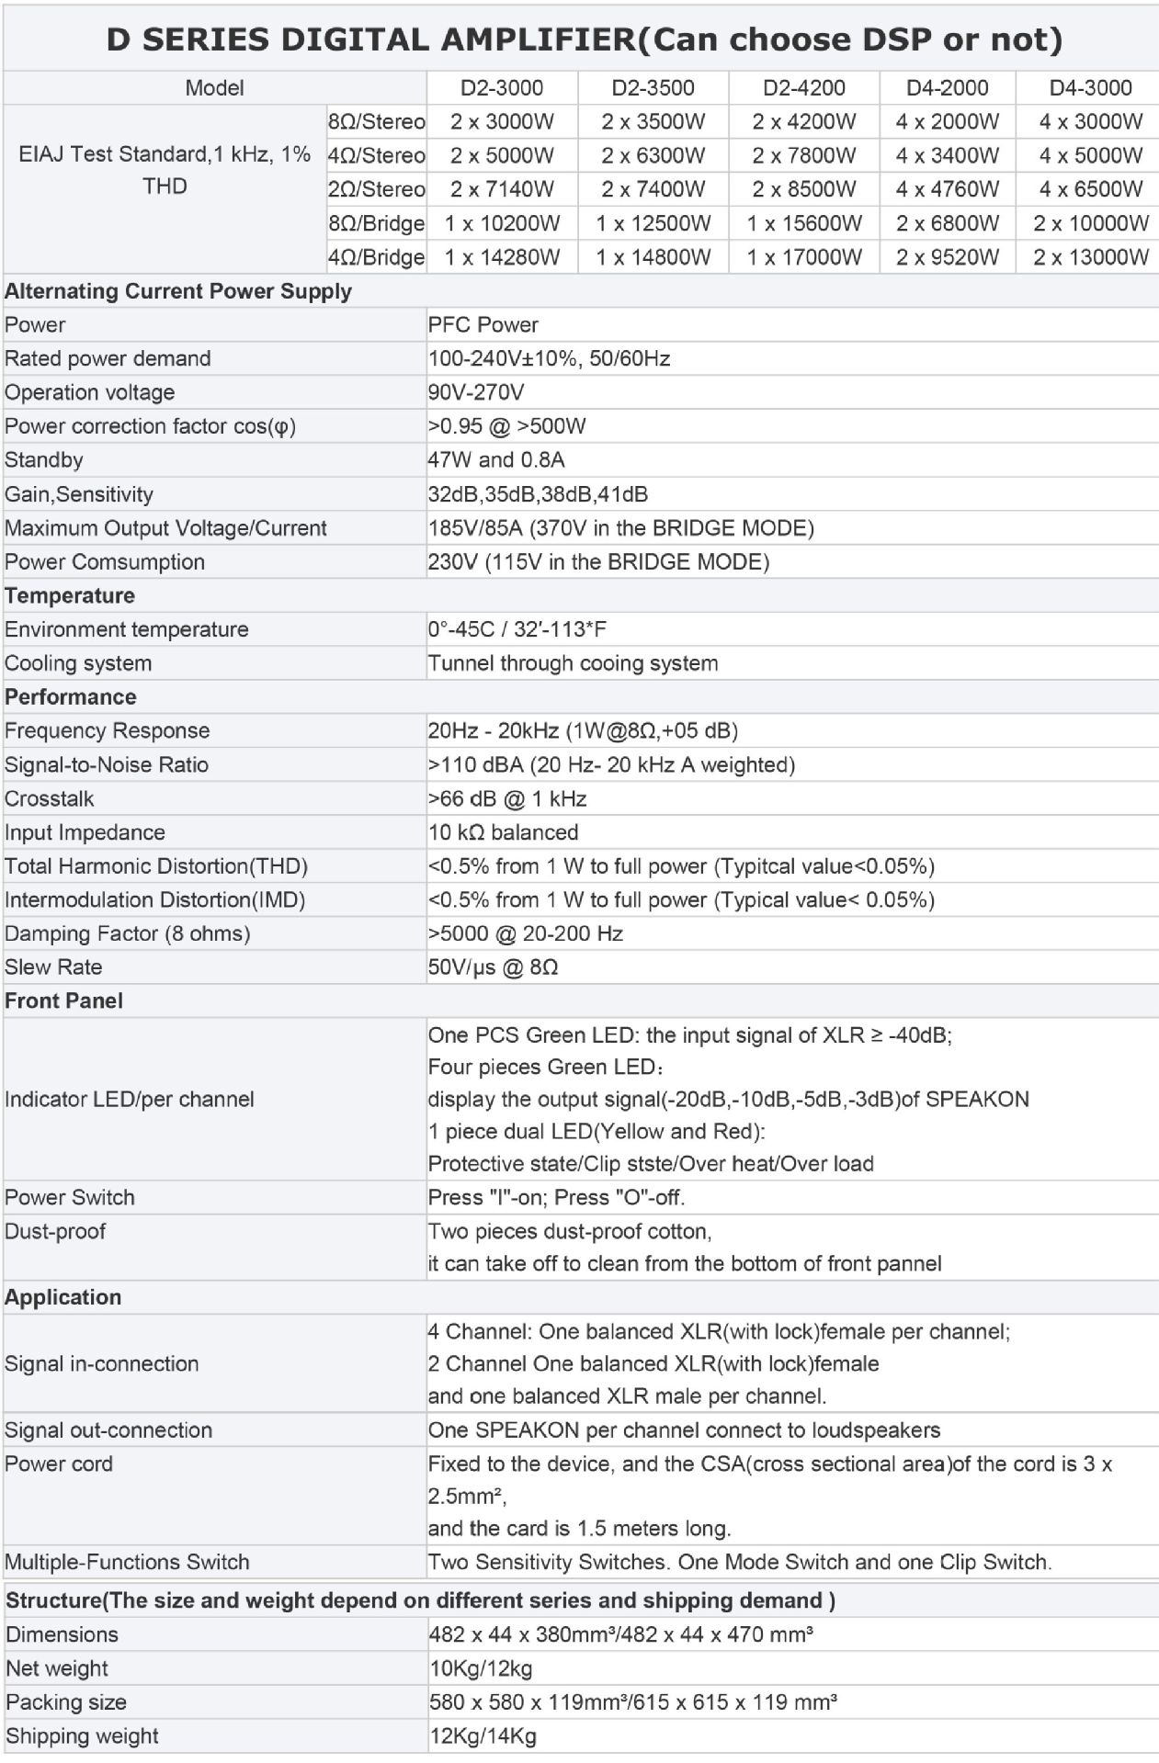Click the Application section heading

pos(62,1297)
